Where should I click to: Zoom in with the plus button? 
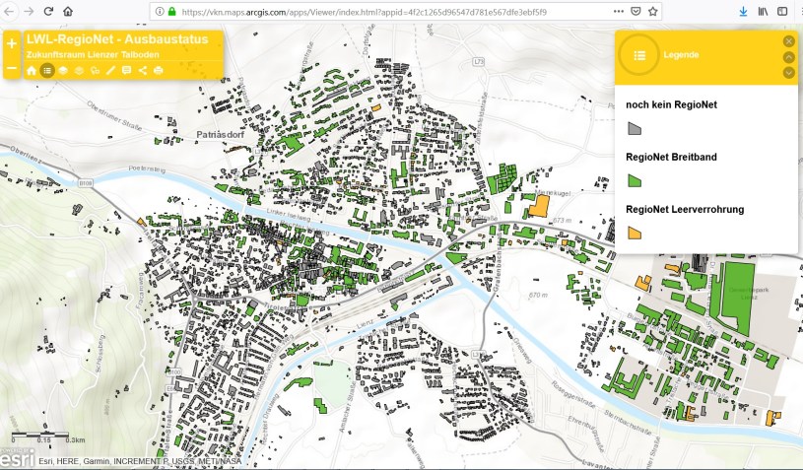point(12,44)
